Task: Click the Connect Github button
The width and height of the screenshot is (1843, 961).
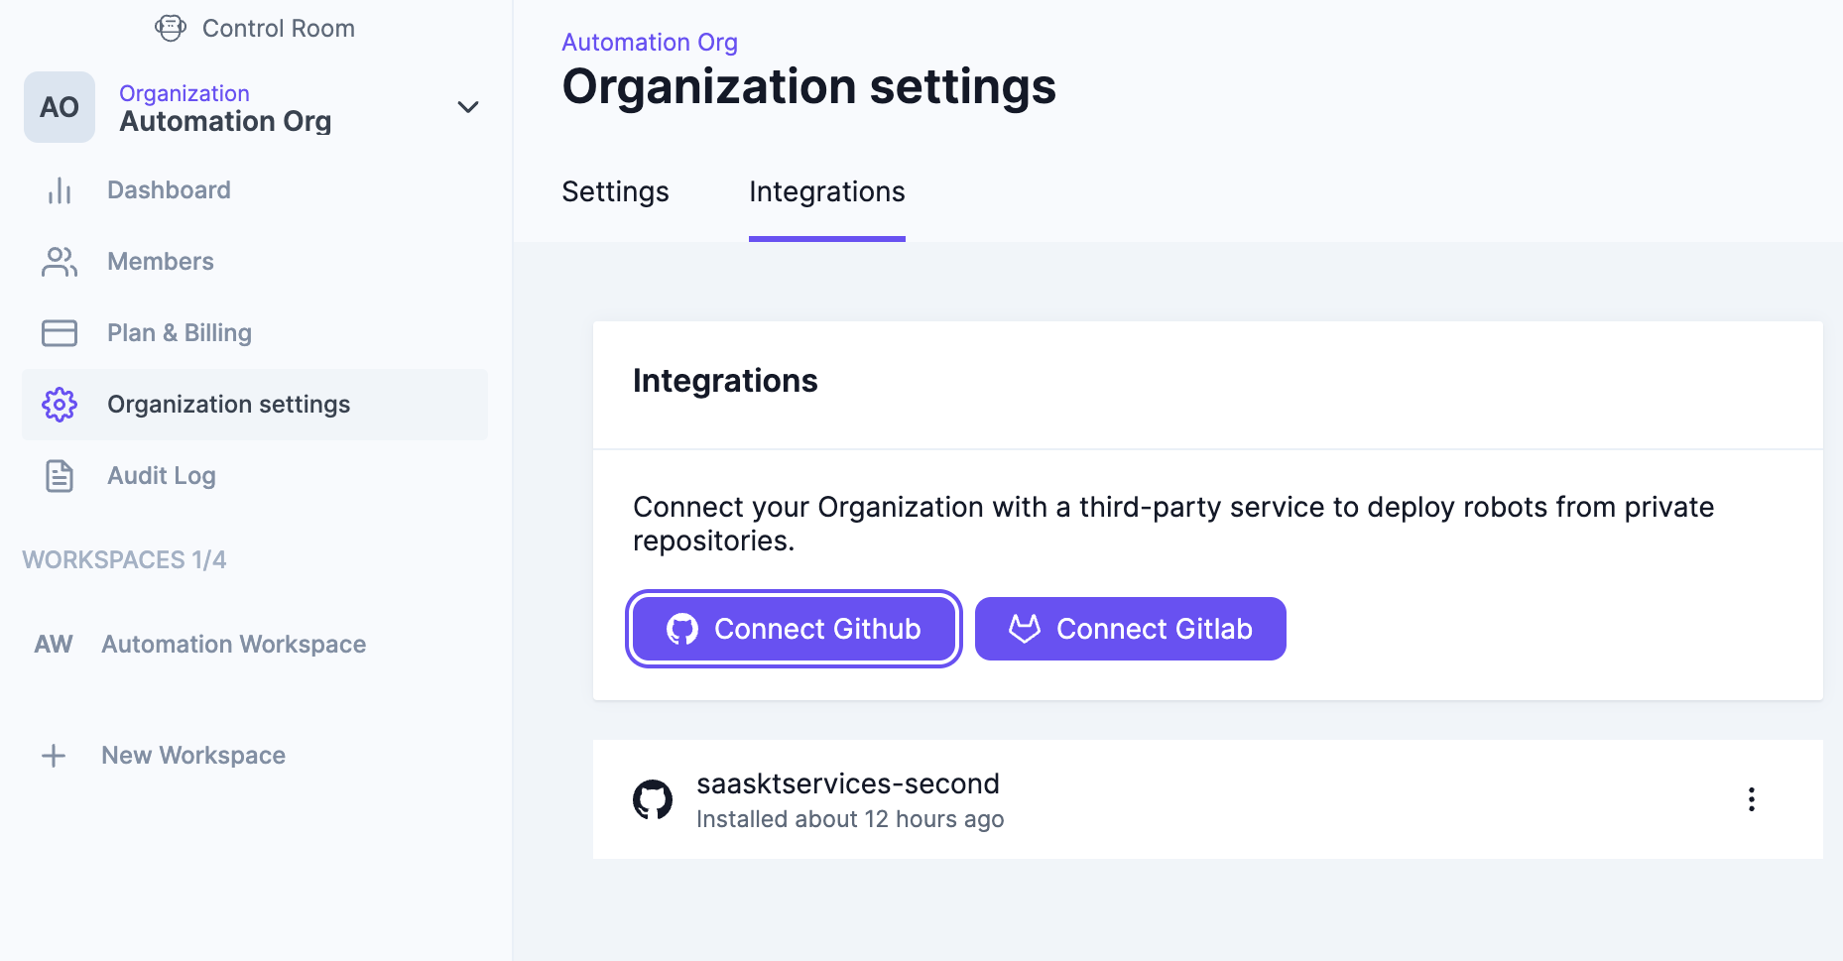Action: click(x=794, y=629)
